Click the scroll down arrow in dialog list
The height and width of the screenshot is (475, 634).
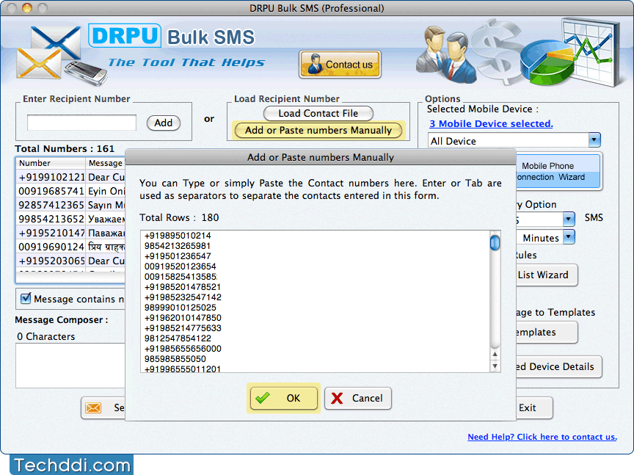(x=495, y=366)
